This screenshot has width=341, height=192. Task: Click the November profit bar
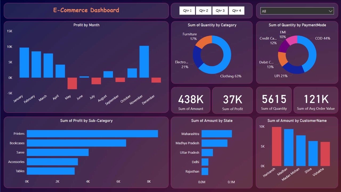click(x=144, y=62)
